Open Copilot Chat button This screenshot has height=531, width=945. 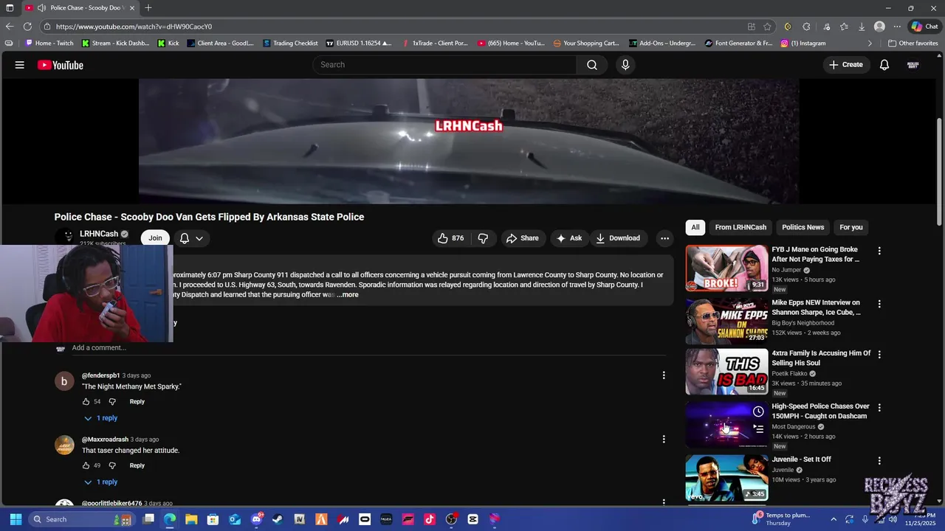click(925, 27)
